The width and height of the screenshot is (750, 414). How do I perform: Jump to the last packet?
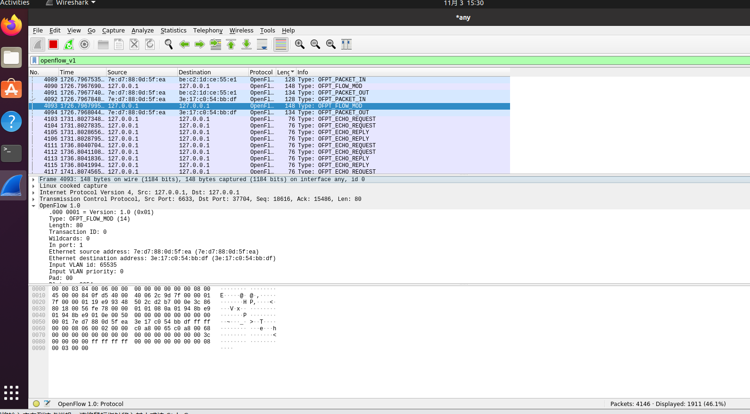pyautogui.click(x=247, y=44)
